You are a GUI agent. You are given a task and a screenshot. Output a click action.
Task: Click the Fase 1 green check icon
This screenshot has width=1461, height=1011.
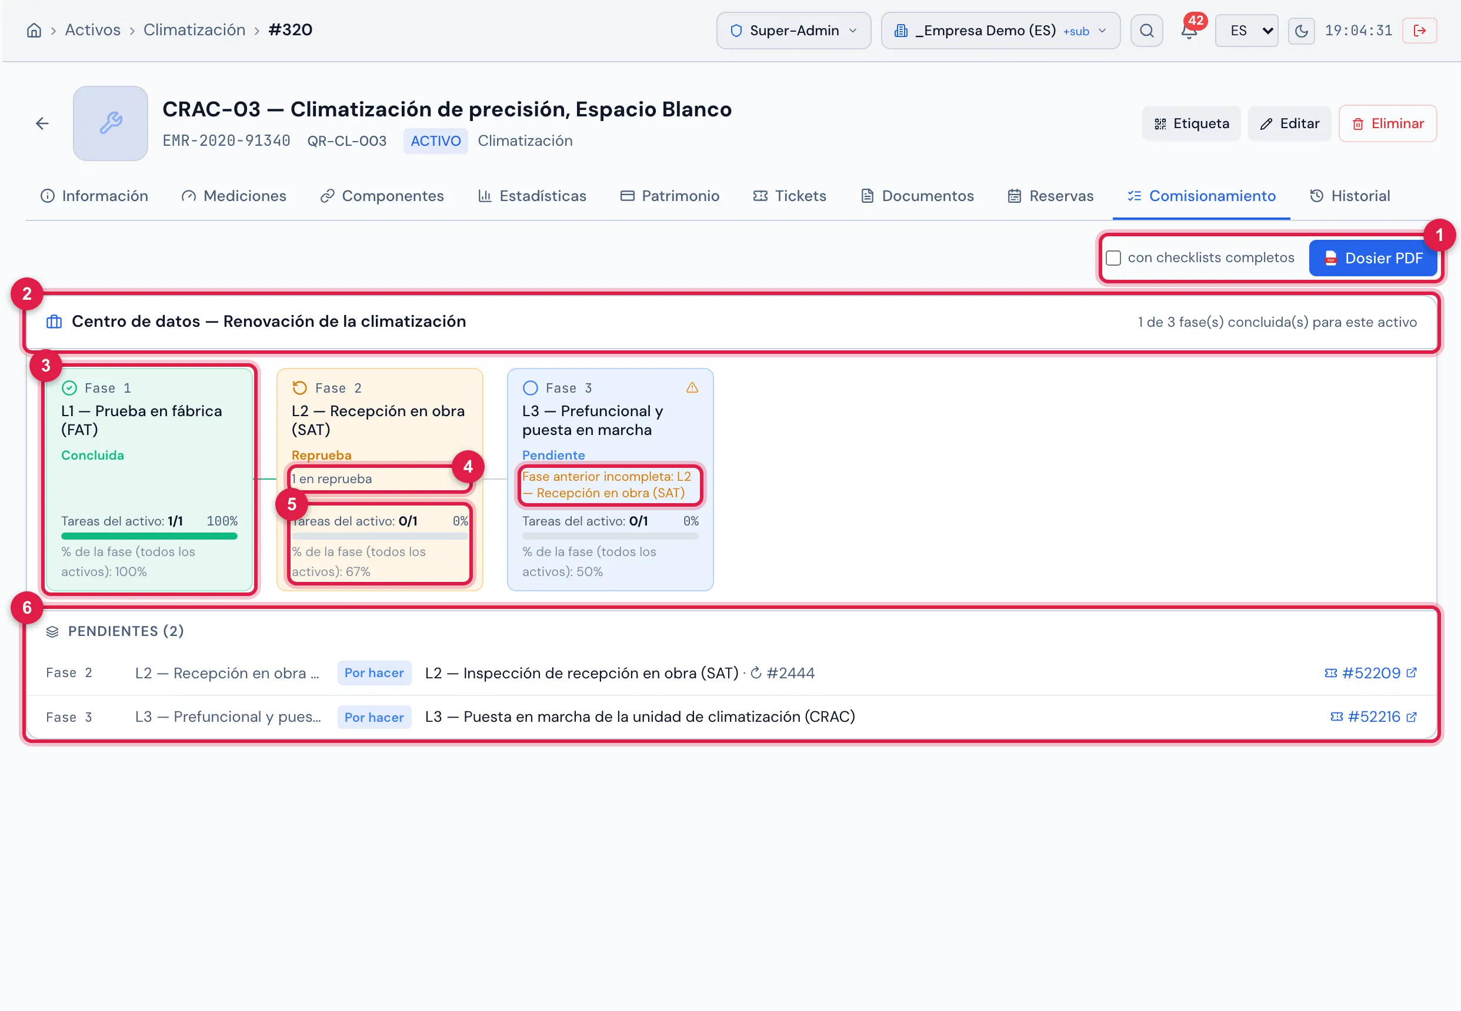pyautogui.click(x=69, y=388)
